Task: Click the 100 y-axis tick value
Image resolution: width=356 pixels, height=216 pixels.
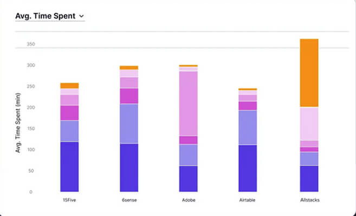Action: [31, 150]
